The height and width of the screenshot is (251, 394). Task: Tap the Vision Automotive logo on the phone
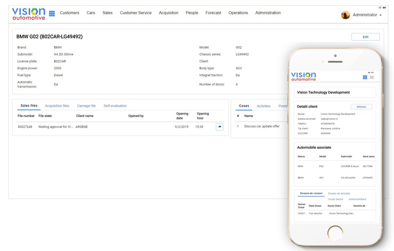[x=303, y=77]
